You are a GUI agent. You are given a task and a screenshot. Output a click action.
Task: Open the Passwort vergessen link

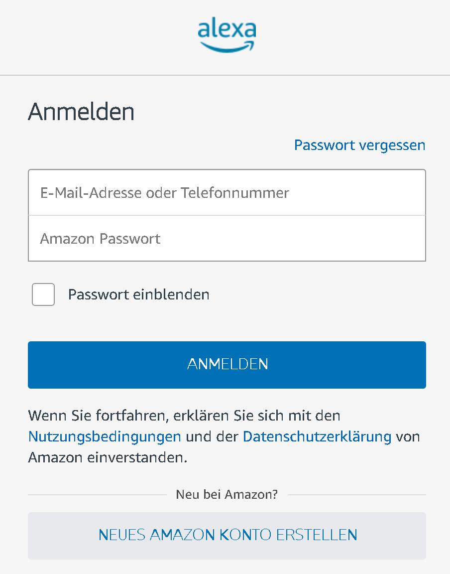tap(359, 145)
